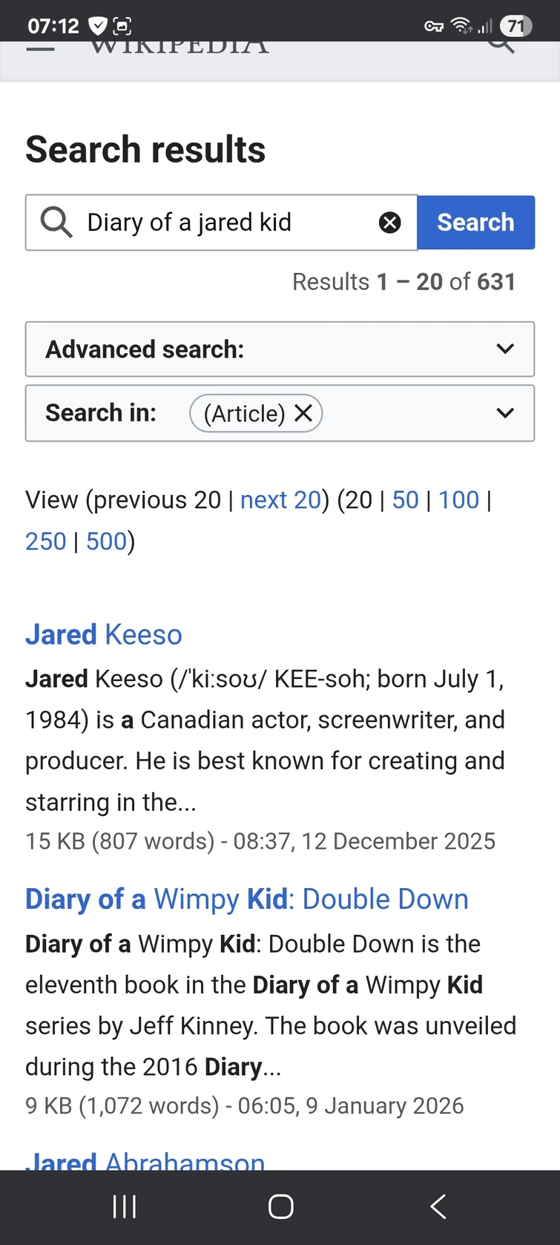Viewport: 560px width, 1245px height.
Task: Tap the magnifier icon inside the search box
Action: coord(56,223)
